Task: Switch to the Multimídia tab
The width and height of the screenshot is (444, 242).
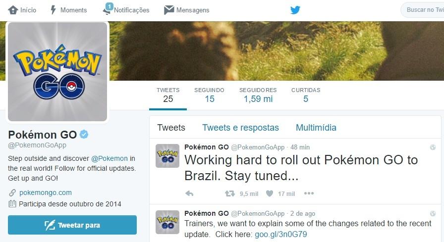Action: pyautogui.click(x=316, y=128)
